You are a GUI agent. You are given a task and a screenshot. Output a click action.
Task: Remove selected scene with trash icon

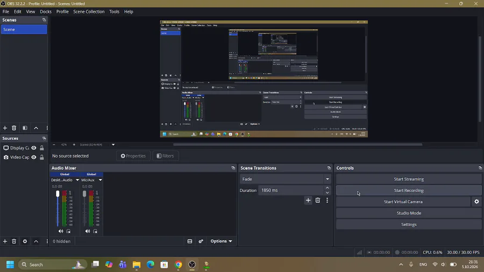click(14, 128)
